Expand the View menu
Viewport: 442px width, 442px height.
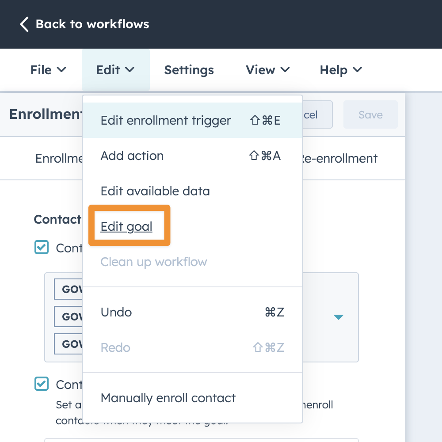coord(267,70)
